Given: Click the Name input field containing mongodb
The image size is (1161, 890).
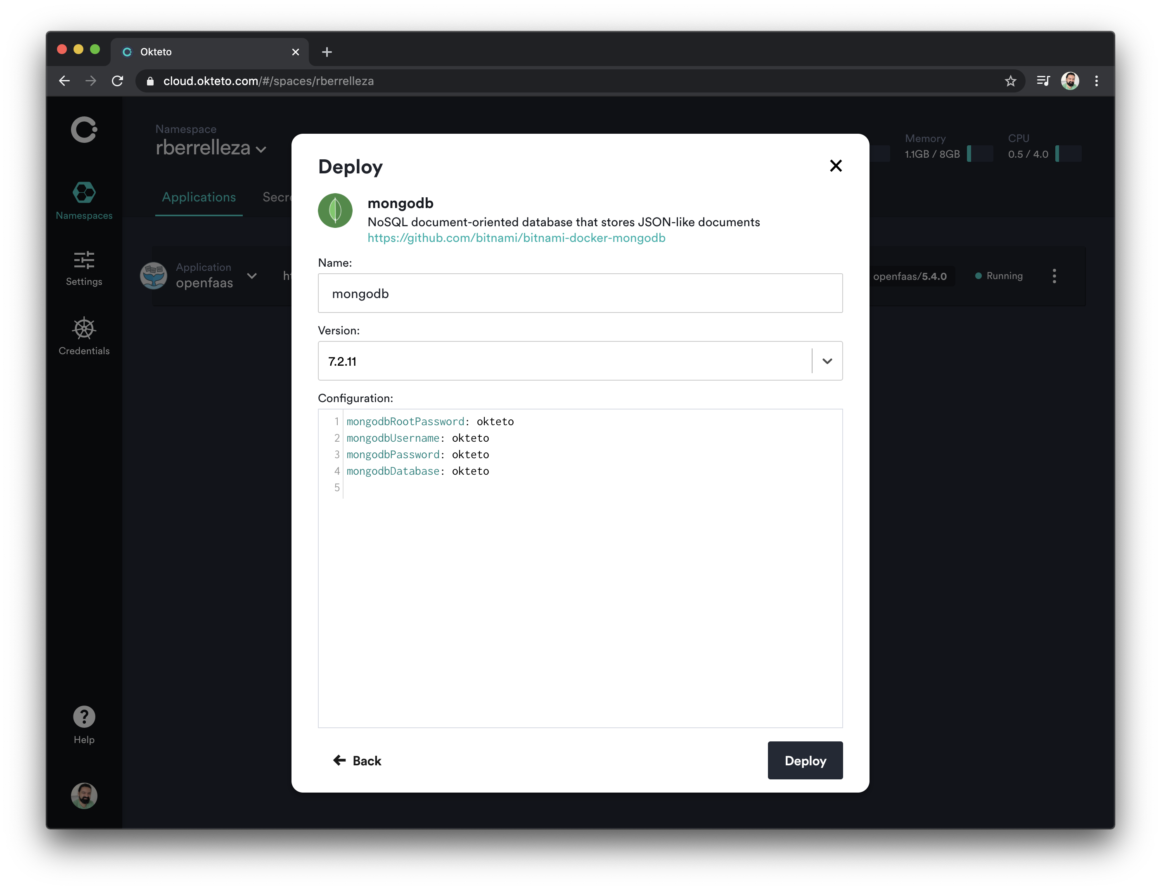Looking at the screenshot, I should click(580, 294).
